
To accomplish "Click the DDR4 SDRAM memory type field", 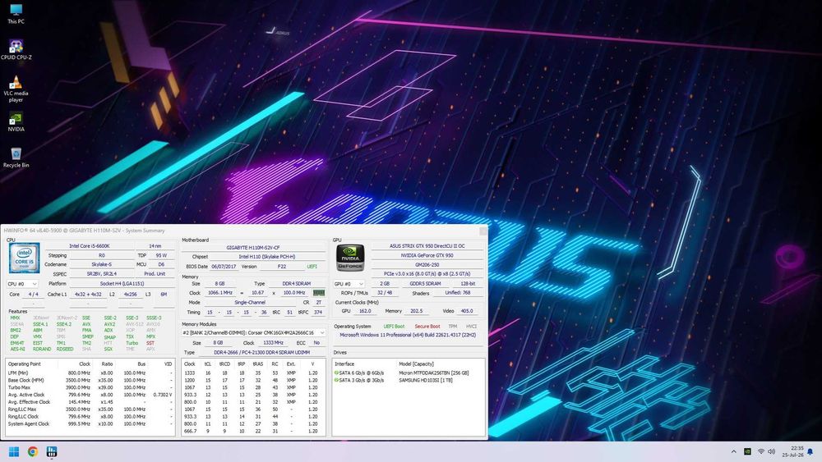I will 296,284.
